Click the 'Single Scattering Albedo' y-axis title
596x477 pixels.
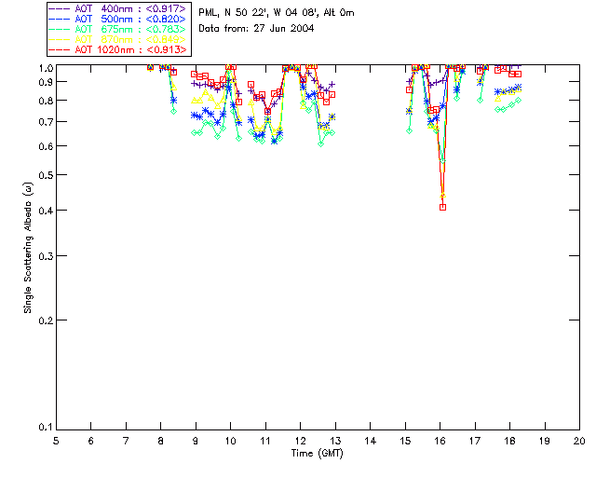(x=28, y=248)
